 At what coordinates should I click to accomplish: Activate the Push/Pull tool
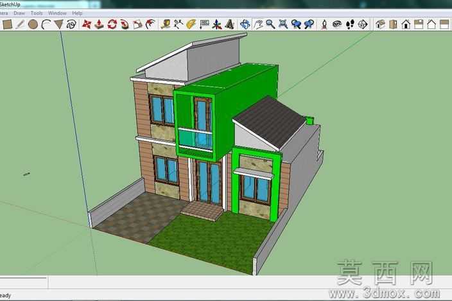click(99, 24)
